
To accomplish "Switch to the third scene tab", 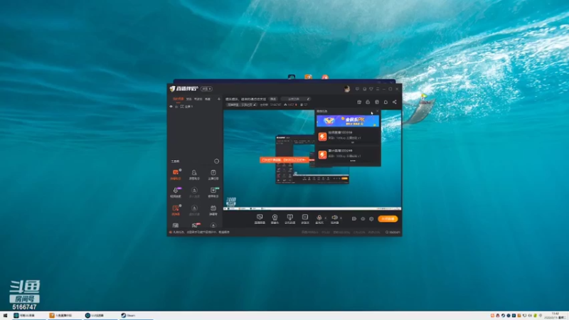I will [x=198, y=99].
